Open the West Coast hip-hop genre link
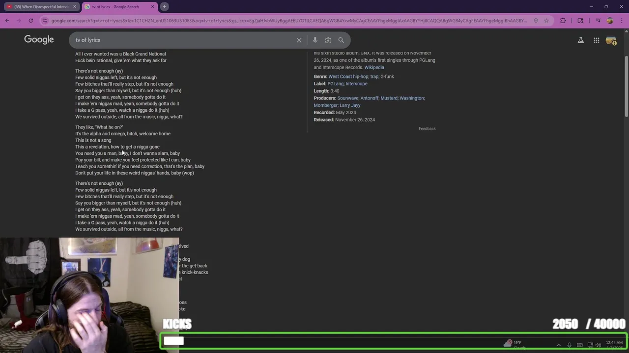Screen dimensions: 629x353 click(x=348, y=76)
